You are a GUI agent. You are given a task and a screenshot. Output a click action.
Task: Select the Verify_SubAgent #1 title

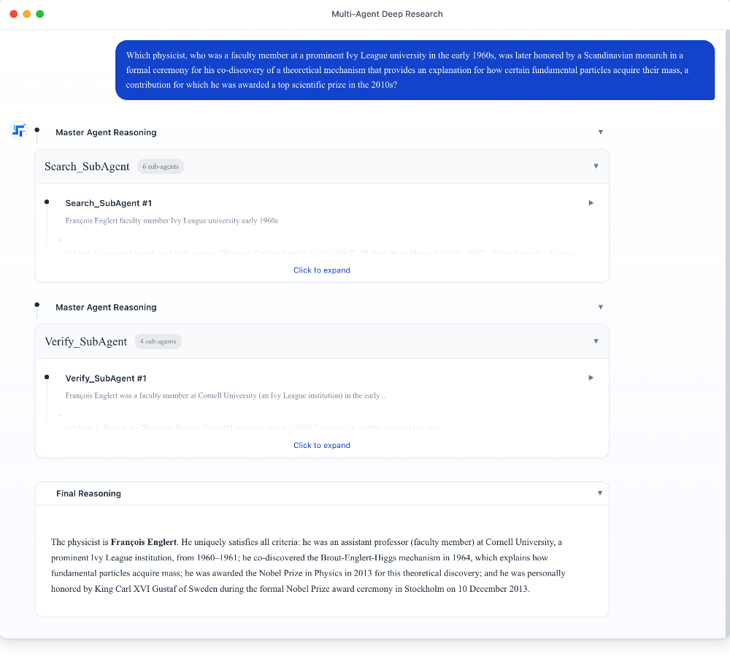[x=106, y=378]
